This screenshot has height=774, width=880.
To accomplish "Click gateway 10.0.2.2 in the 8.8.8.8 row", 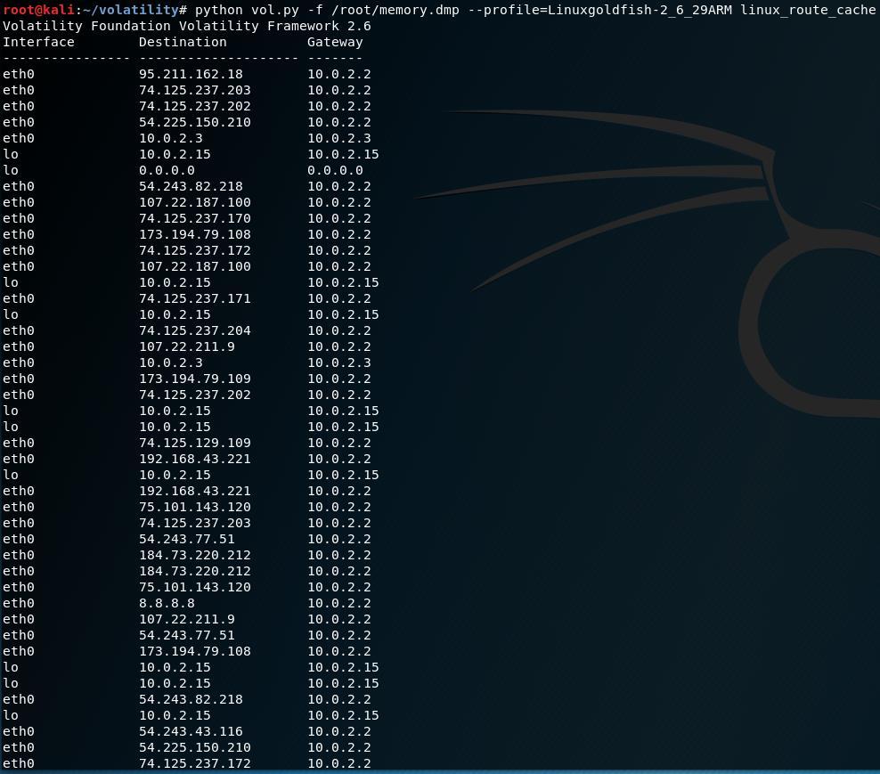I will pyautogui.click(x=339, y=603).
